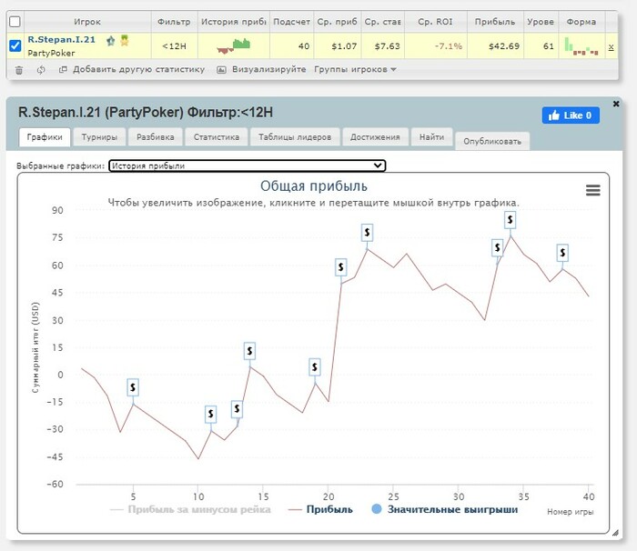
Task: Click the $ marker at game 23
Action: click(367, 232)
